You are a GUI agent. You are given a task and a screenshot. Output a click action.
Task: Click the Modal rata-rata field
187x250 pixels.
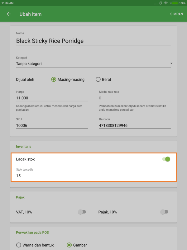134,98
